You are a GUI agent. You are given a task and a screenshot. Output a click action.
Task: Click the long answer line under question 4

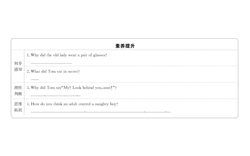pos(101,112)
